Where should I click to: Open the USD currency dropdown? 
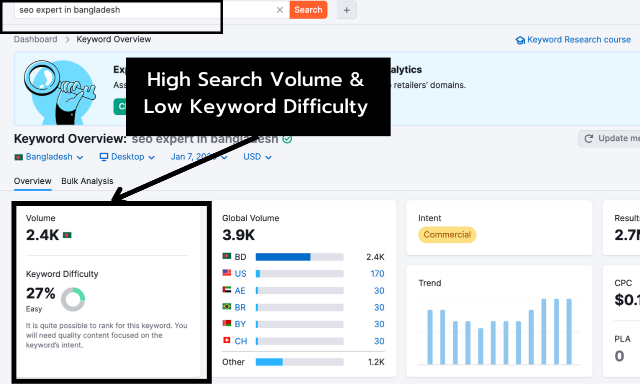[x=256, y=157]
